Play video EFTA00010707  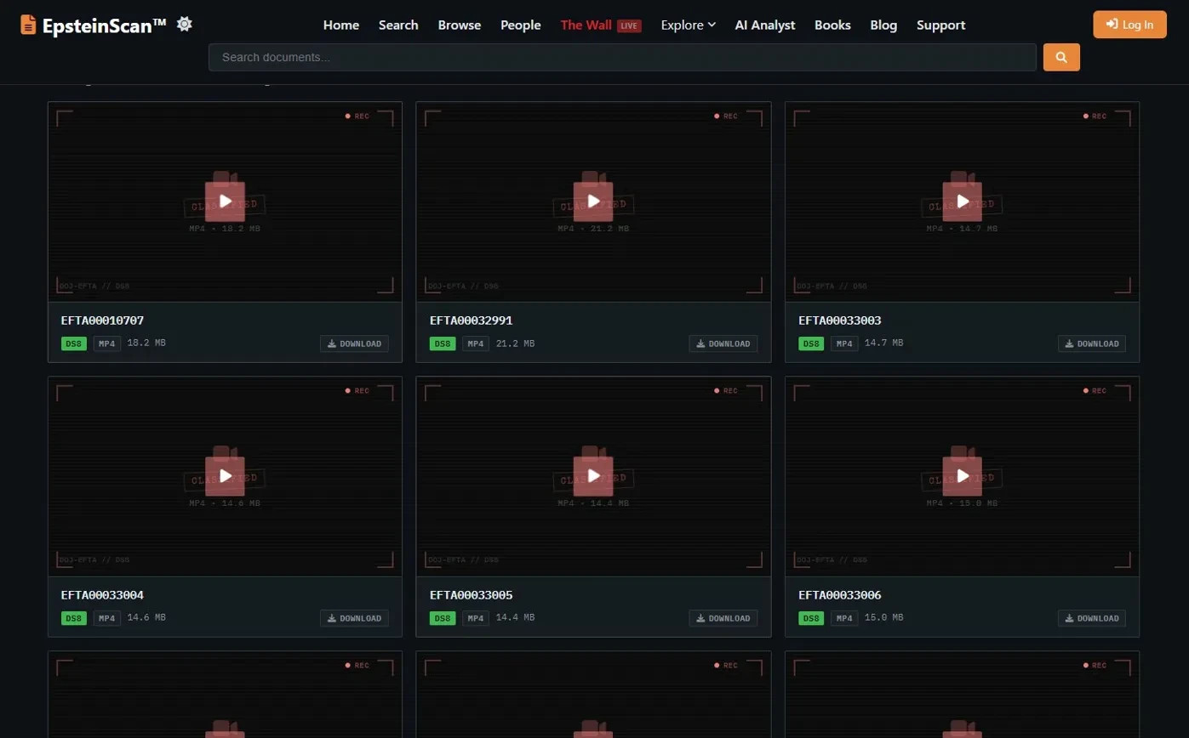(x=225, y=202)
